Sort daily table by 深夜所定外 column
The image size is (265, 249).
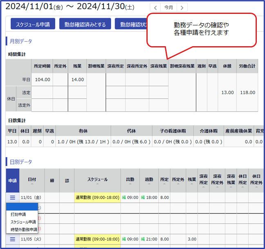coord(217,180)
